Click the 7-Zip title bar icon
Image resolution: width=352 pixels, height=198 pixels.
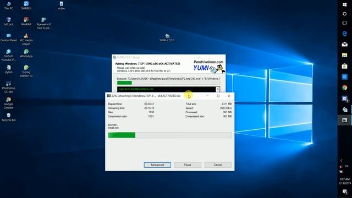point(109,96)
